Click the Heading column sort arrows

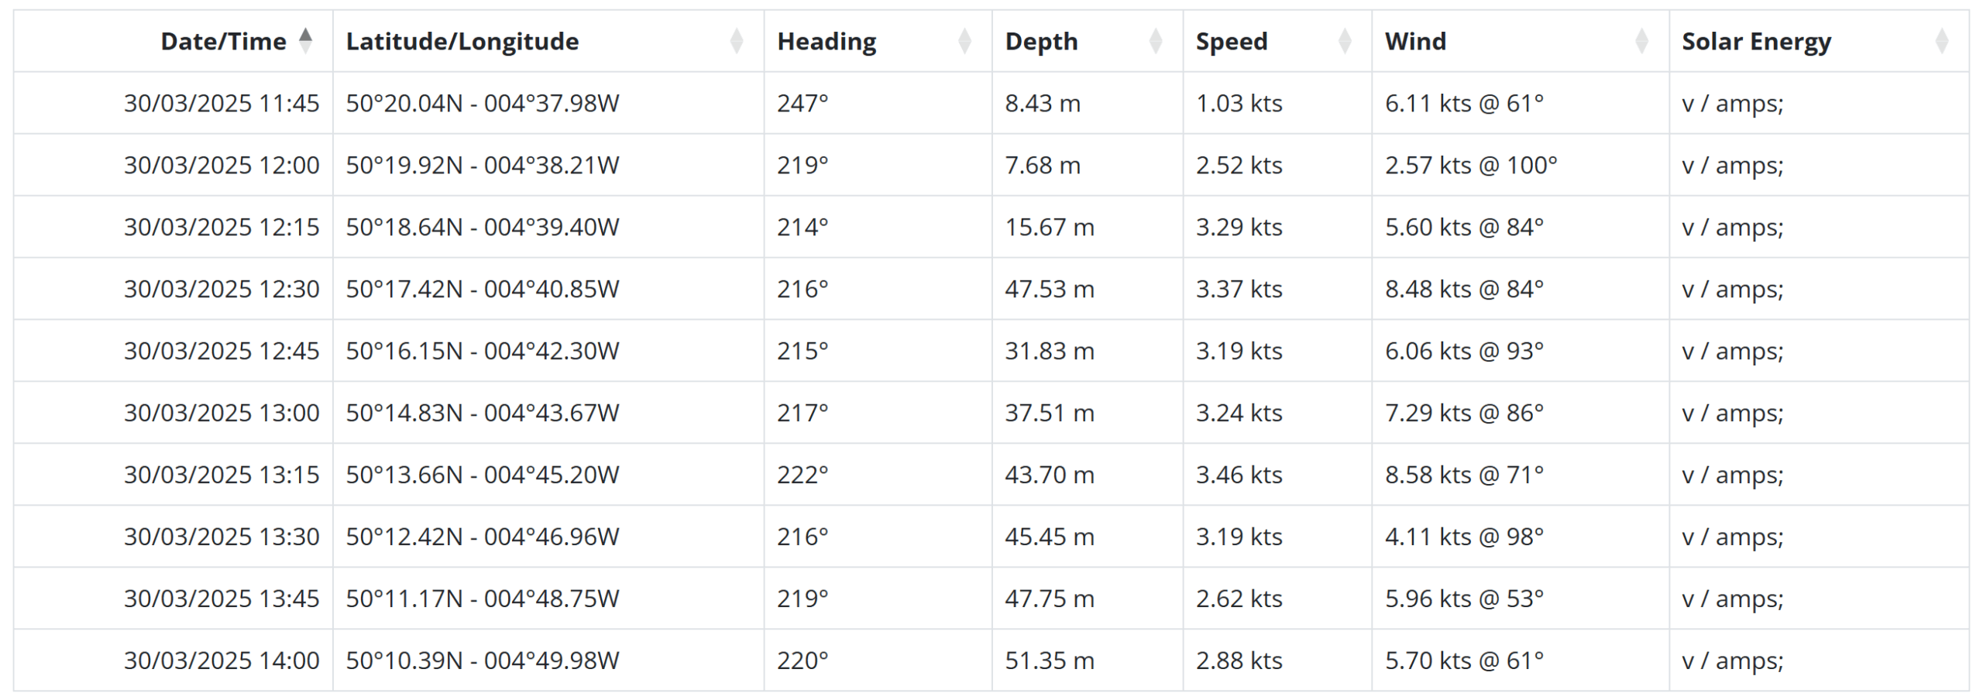tap(964, 40)
